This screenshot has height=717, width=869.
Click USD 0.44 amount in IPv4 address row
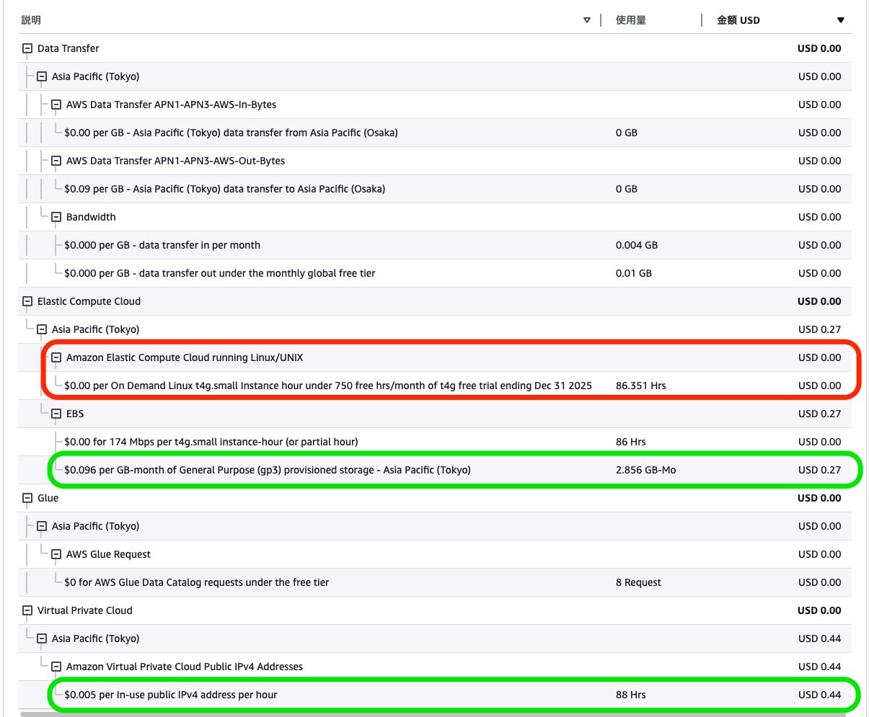819,695
